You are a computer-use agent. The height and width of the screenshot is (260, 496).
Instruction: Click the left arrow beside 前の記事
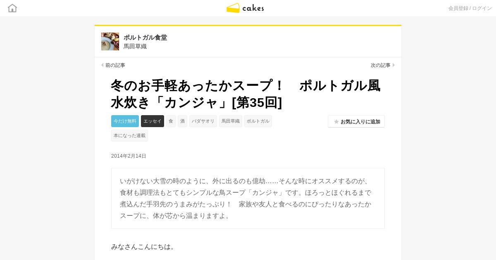[103, 65]
